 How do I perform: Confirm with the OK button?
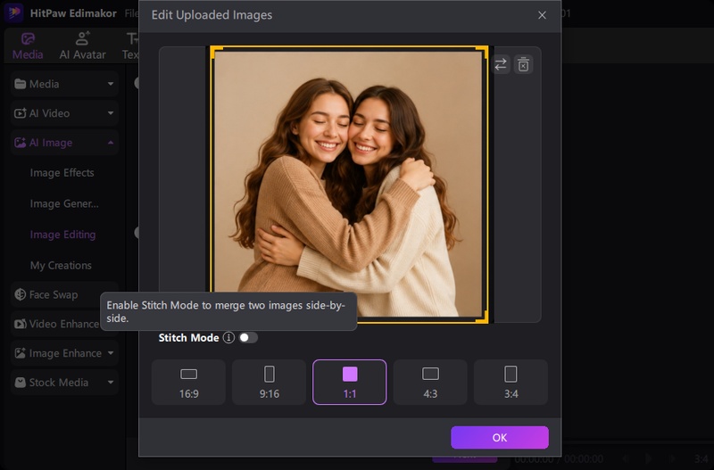pos(500,438)
